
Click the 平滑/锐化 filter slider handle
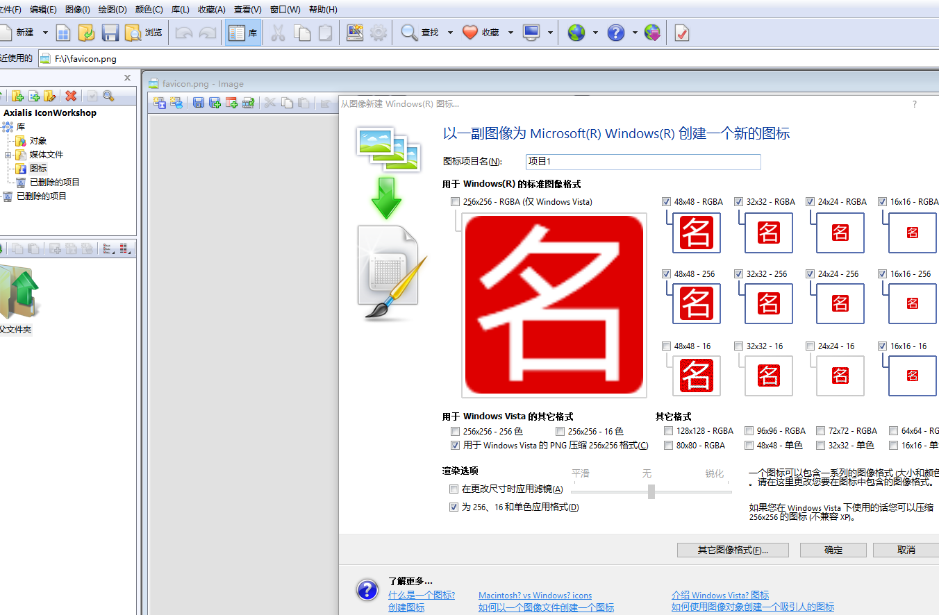(x=651, y=491)
